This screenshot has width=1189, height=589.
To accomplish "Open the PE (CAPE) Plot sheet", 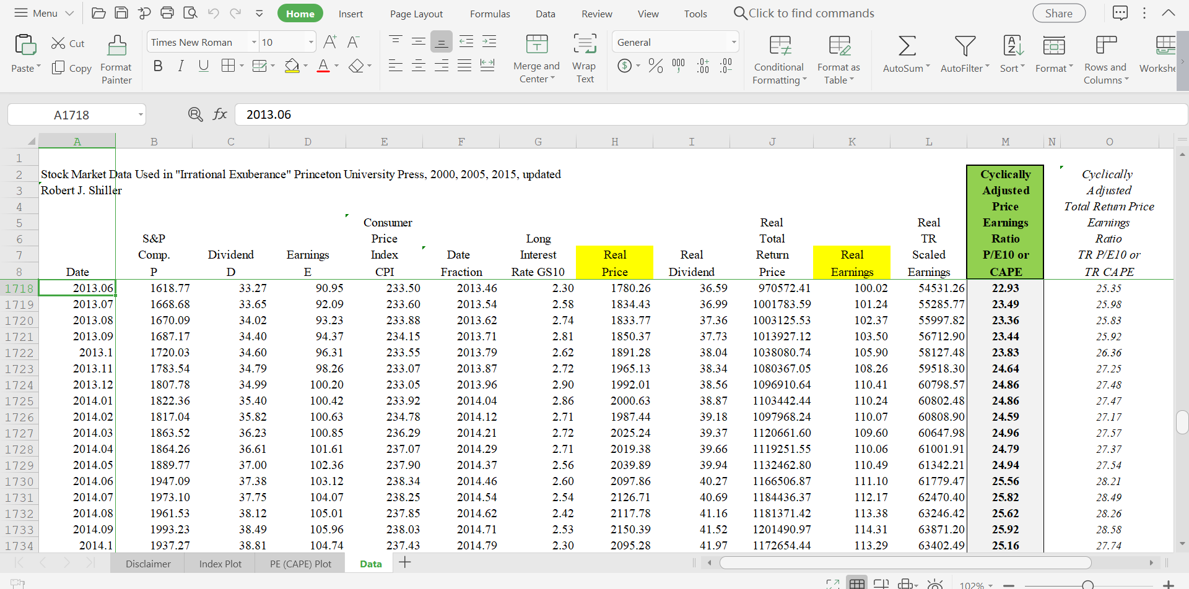I will (x=300, y=563).
